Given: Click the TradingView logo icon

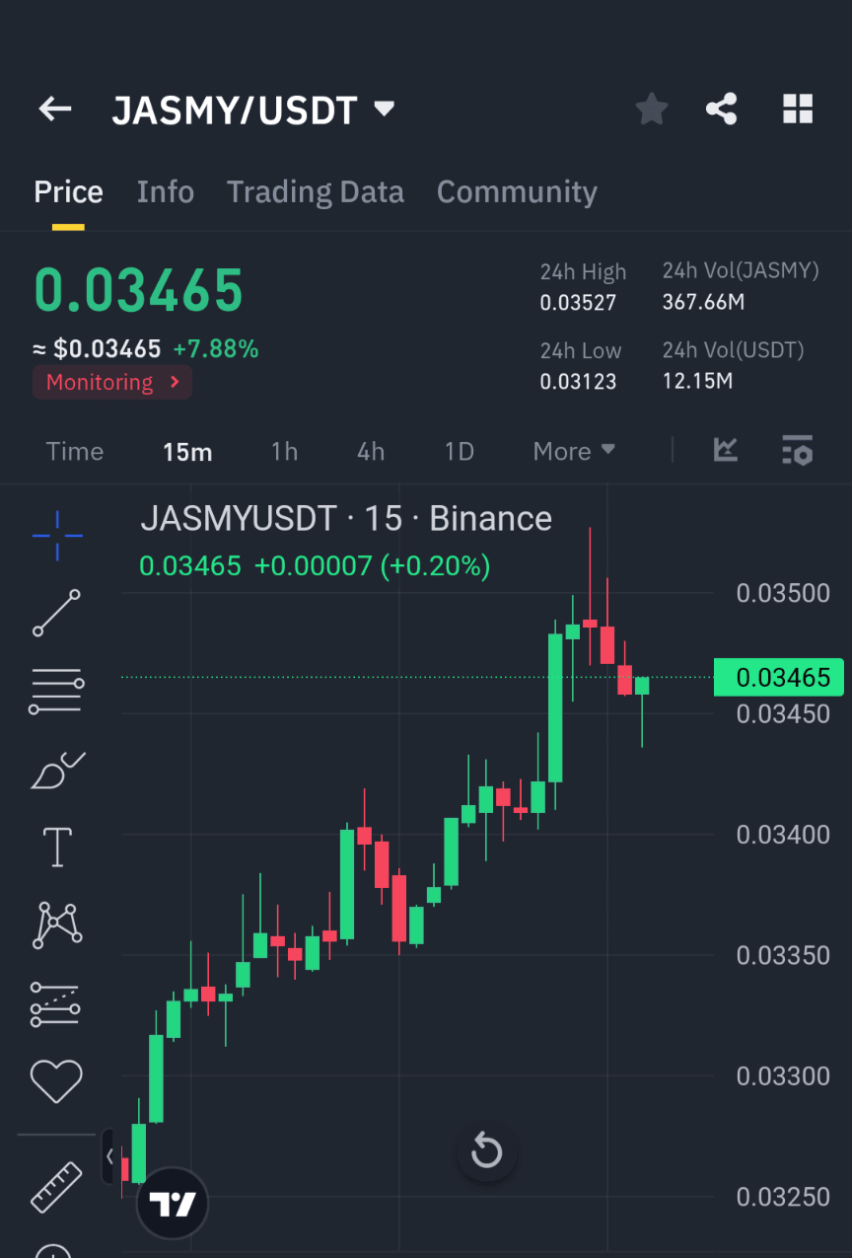Looking at the screenshot, I should pos(173,1203).
